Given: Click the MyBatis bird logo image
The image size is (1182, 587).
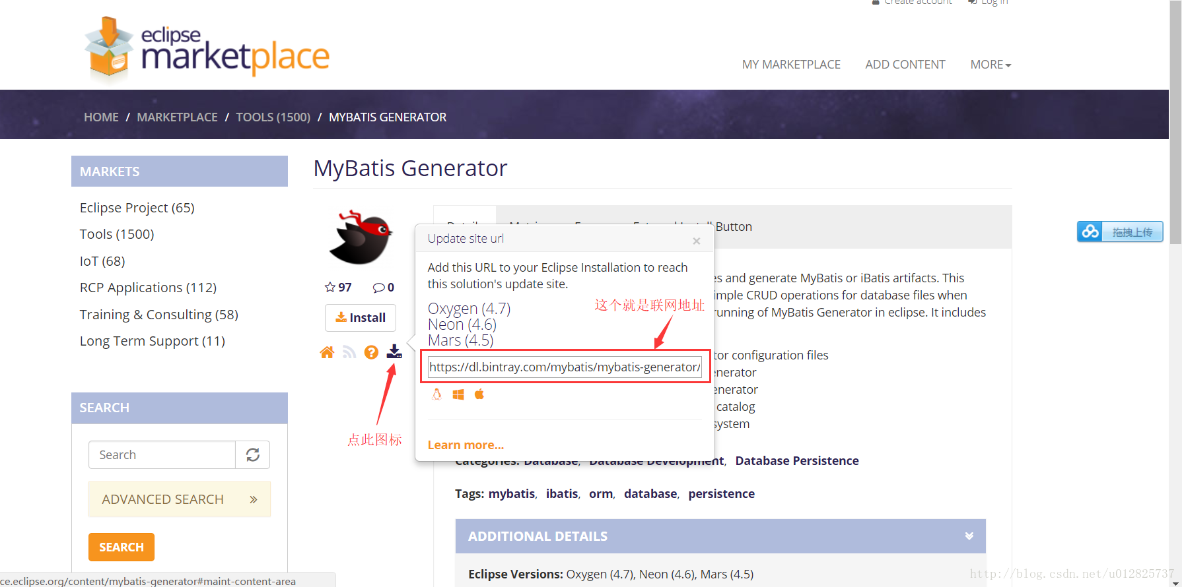Looking at the screenshot, I should (361, 237).
